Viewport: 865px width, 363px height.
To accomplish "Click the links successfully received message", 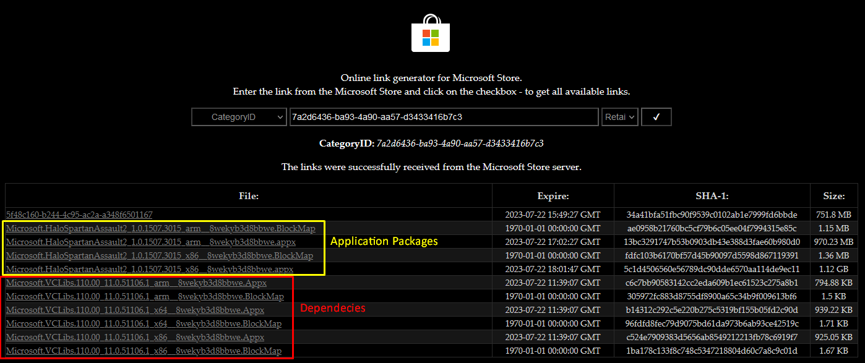I will tap(431, 167).
